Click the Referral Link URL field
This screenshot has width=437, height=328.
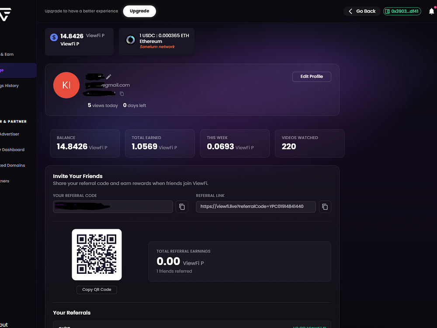click(x=256, y=207)
